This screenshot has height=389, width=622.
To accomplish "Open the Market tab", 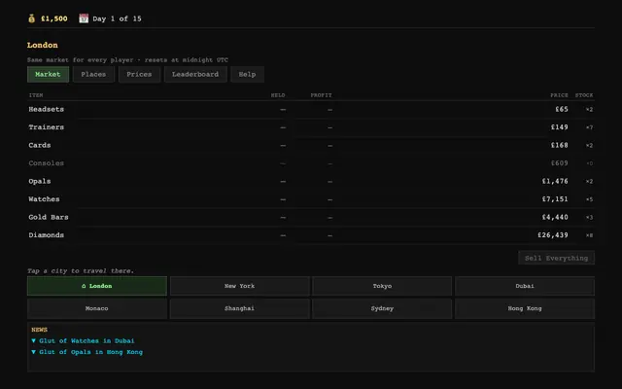I will [48, 74].
